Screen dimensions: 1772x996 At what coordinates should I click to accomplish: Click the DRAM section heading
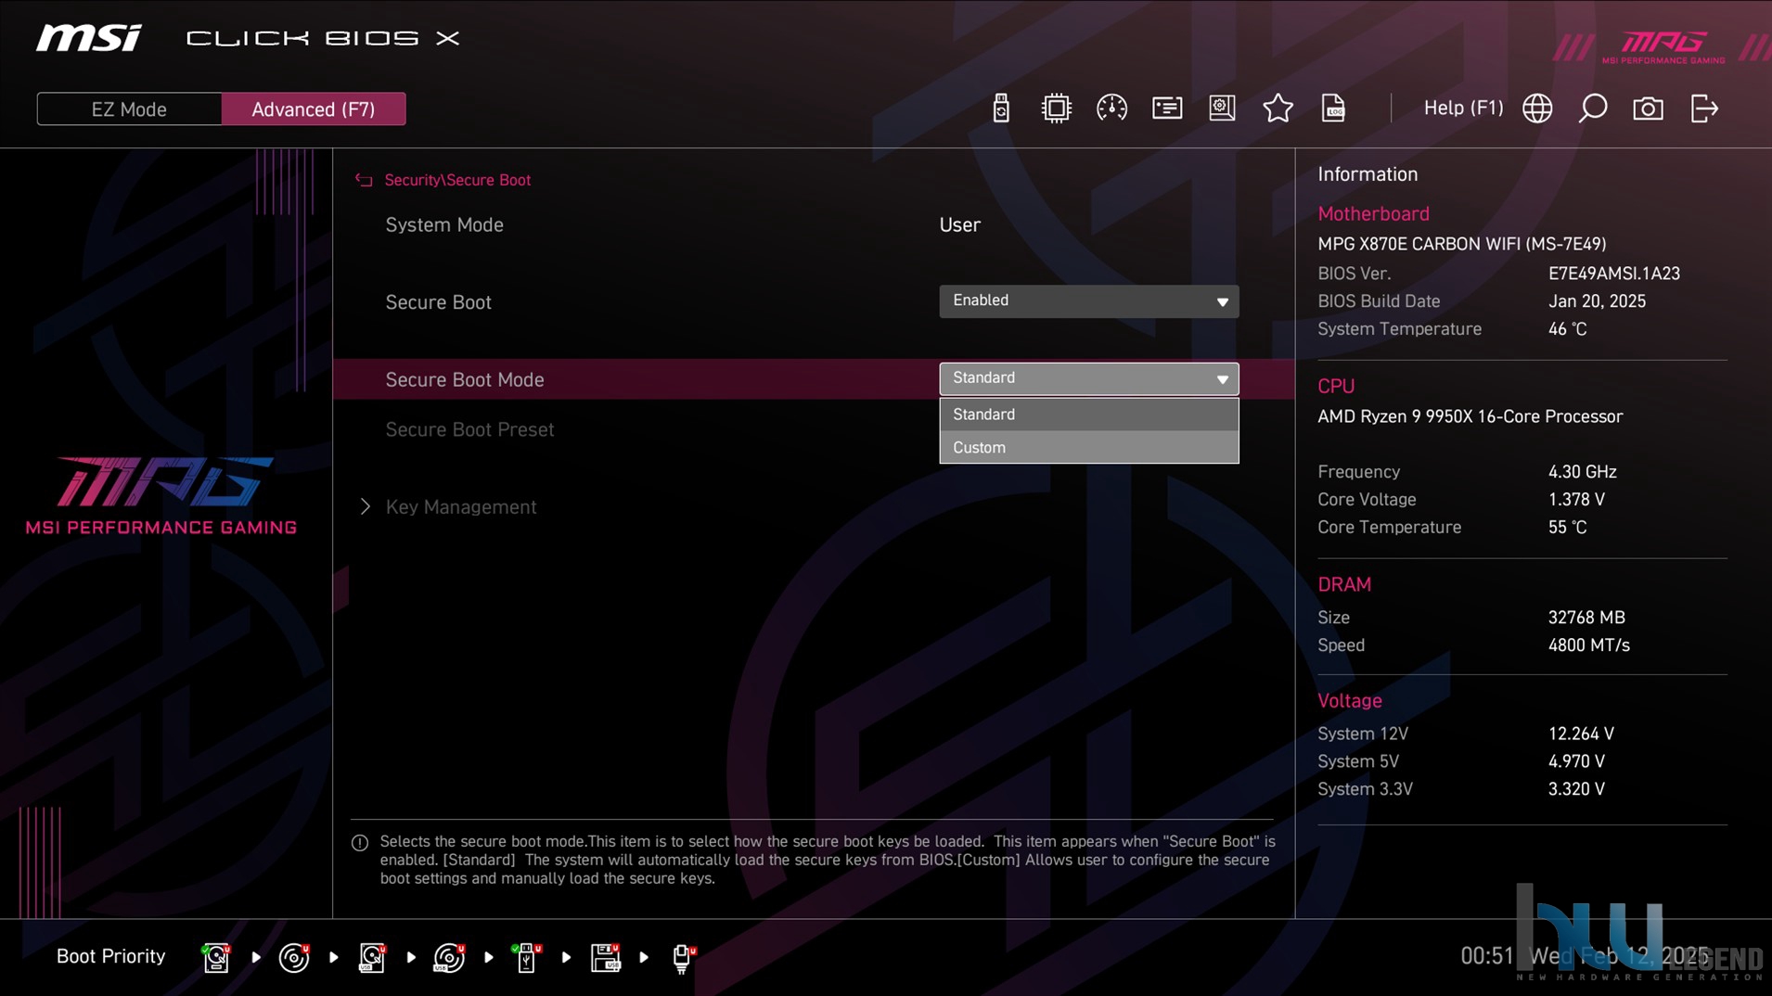click(x=1344, y=584)
